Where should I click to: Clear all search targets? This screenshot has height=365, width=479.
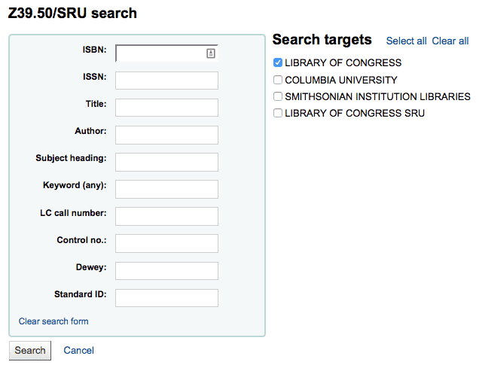tap(450, 41)
